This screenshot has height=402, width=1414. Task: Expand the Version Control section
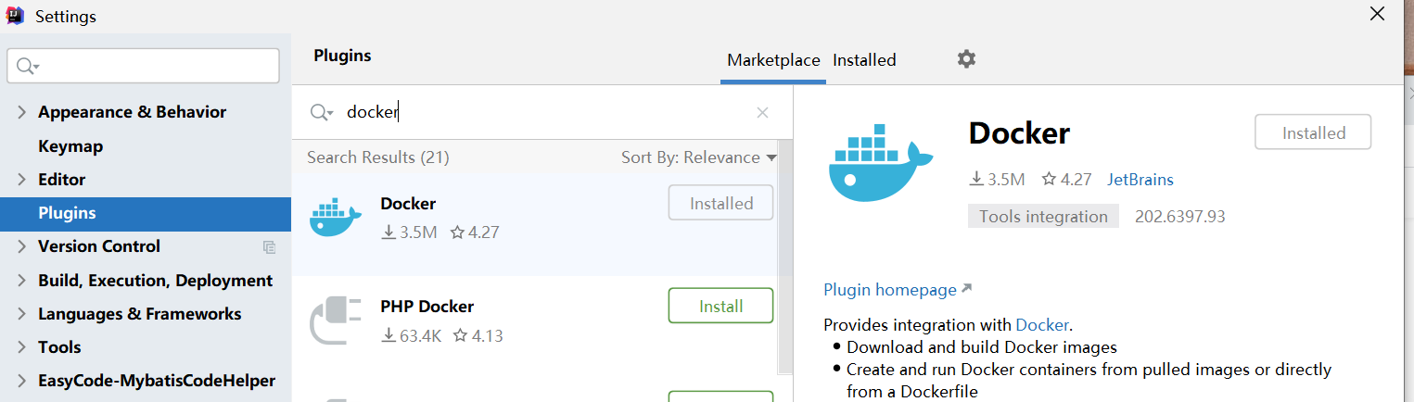(21, 246)
